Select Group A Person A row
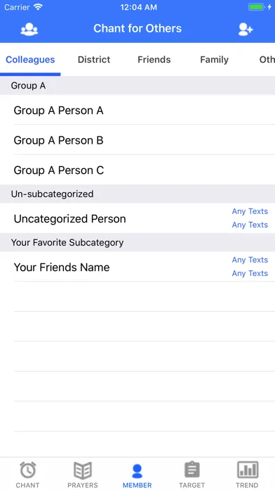Viewport: 275px width, 490px height. [137, 110]
